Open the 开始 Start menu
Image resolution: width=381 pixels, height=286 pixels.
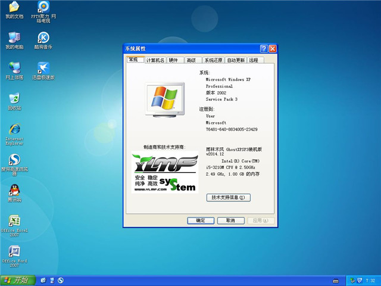(18, 281)
